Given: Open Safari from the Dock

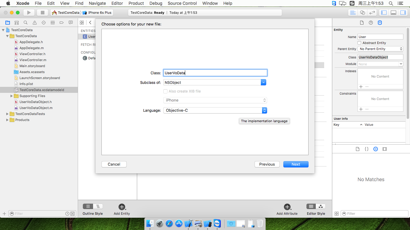Looking at the screenshot, I should point(169,223).
